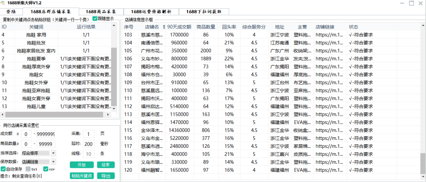Select shop row 105 广州市花…
426x182 pixels.
[272, 51]
